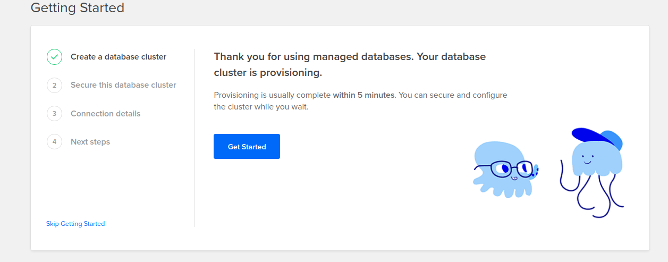Click the bold "within 5 minutes" text
Screen dimensions: 668x262
tap(363, 95)
